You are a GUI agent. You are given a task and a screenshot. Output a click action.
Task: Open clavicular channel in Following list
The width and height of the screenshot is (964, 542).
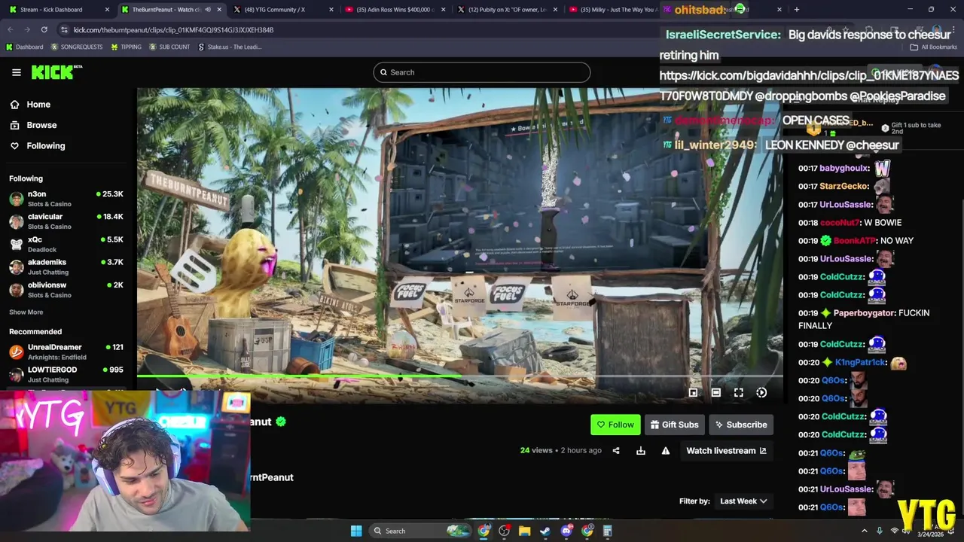coord(66,221)
